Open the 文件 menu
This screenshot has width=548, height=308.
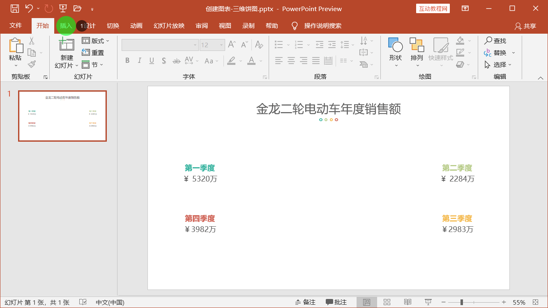click(x=16, y=25)
